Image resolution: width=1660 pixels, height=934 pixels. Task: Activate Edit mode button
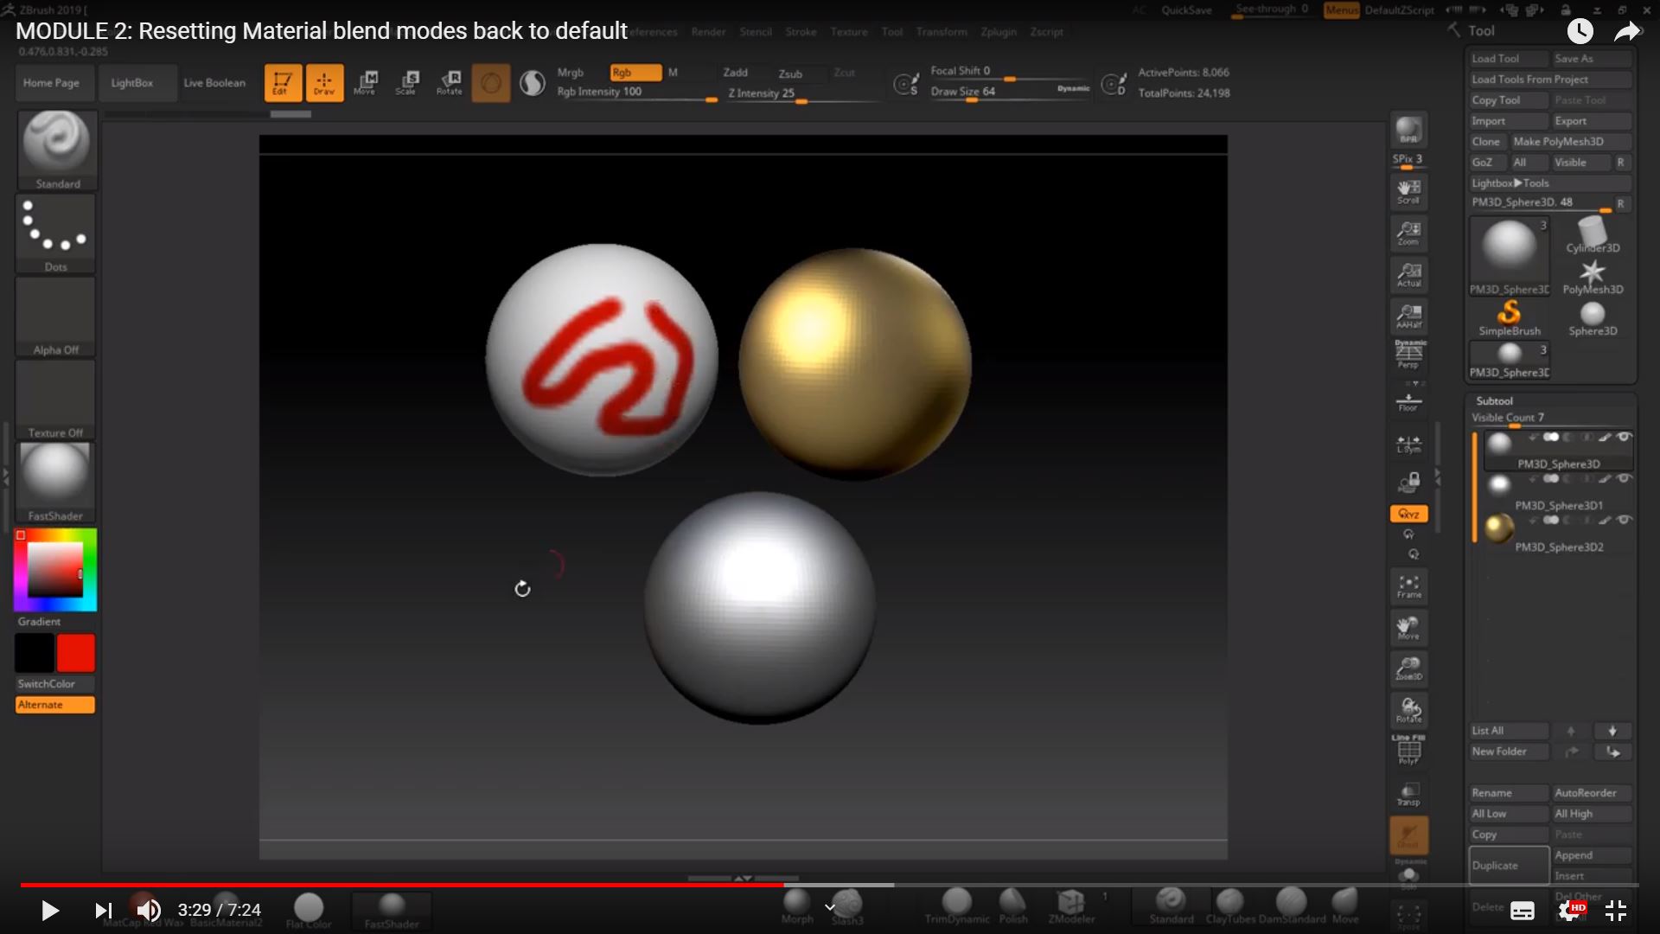tap(283, 83)
